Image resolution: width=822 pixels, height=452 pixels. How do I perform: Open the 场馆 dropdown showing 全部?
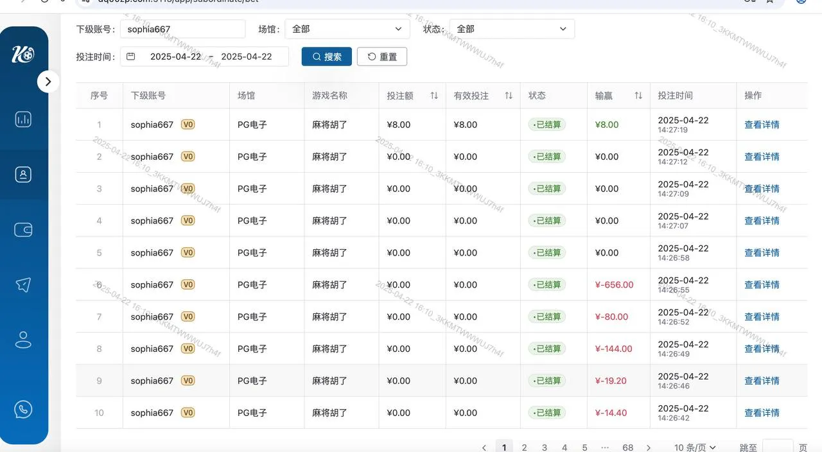tap(347, 28)
